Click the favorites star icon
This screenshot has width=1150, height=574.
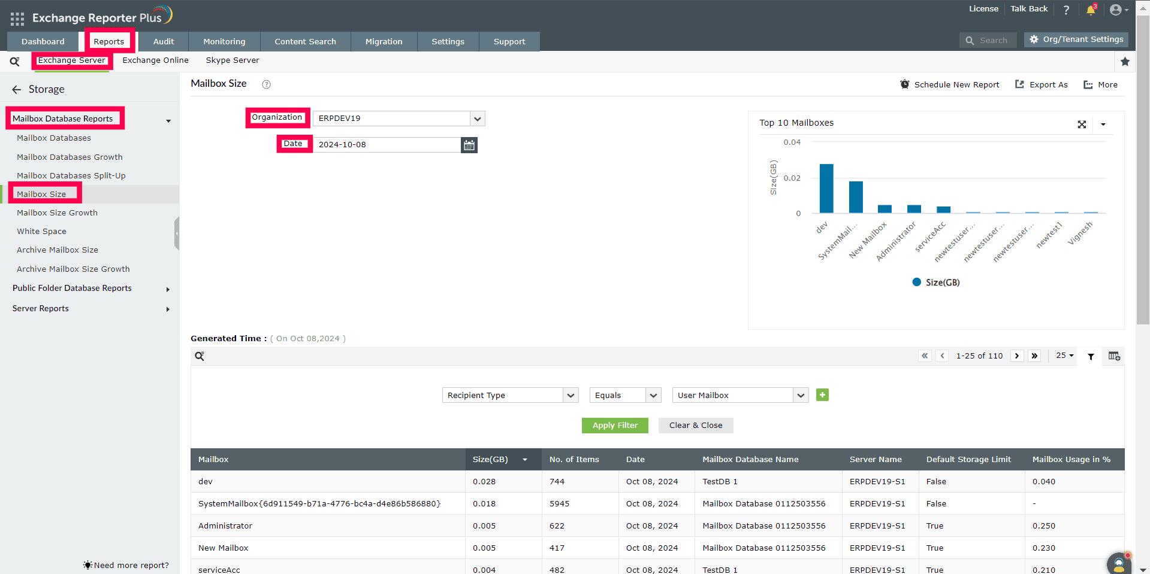(x=1125, y=61)
